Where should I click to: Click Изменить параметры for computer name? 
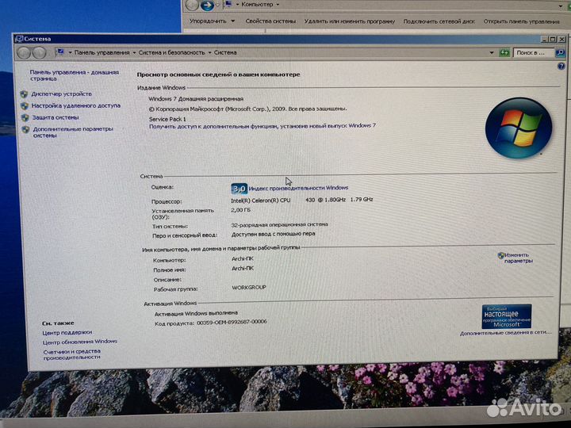[x=517, y=257]
